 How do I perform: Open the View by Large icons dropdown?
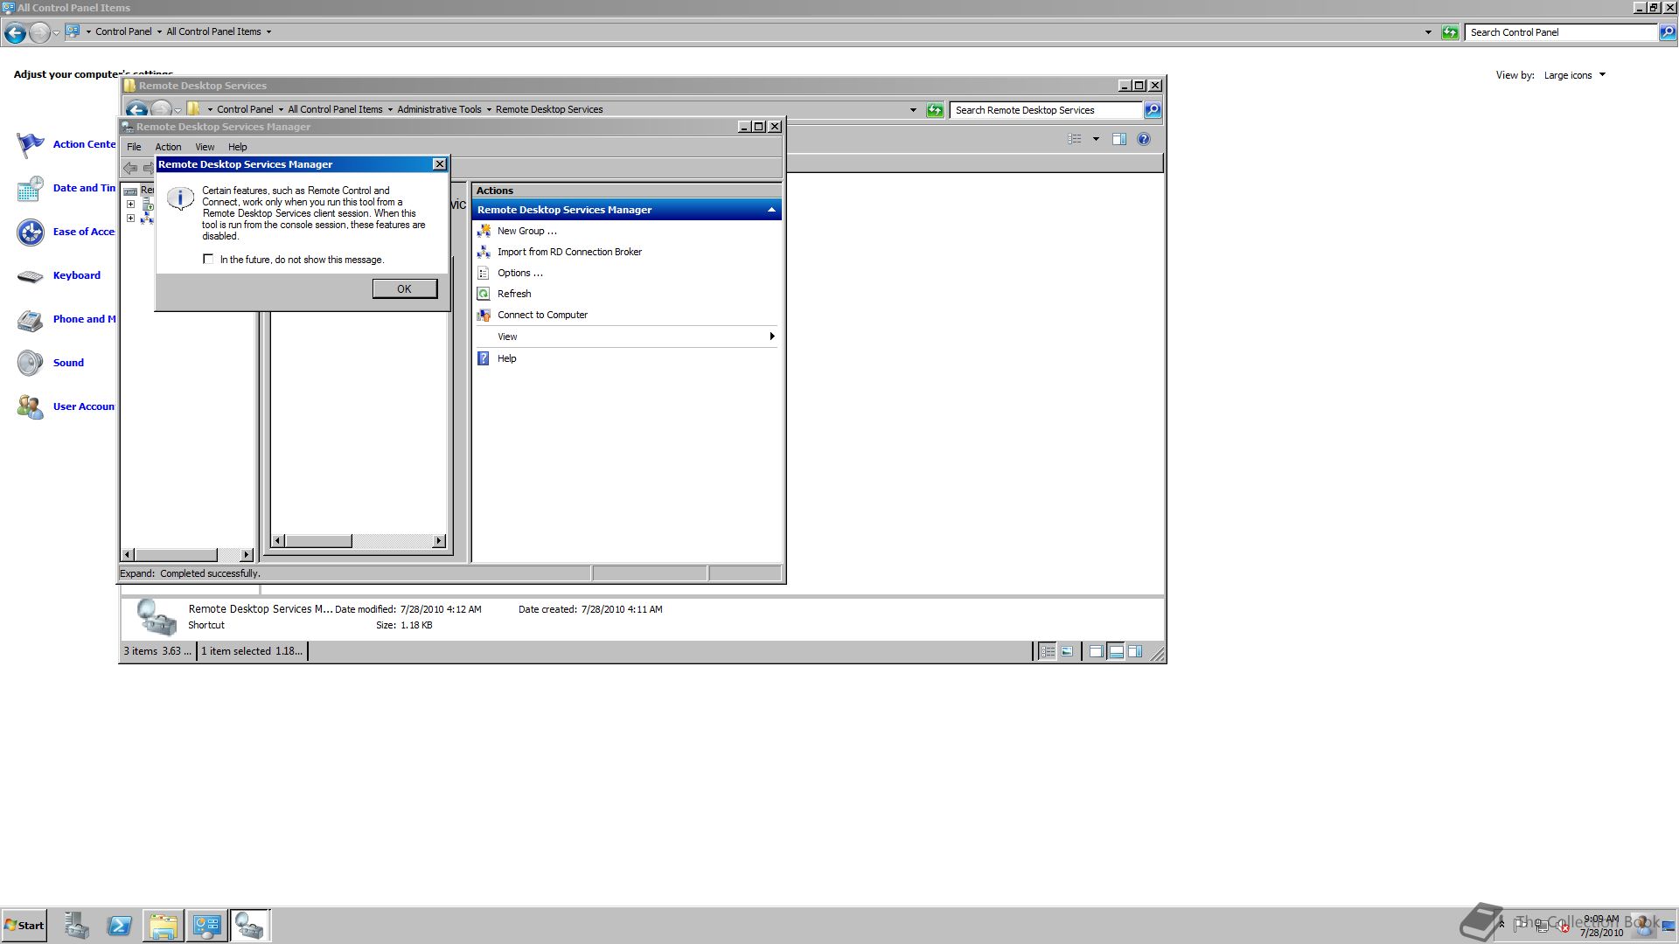tap(1575, 75)
